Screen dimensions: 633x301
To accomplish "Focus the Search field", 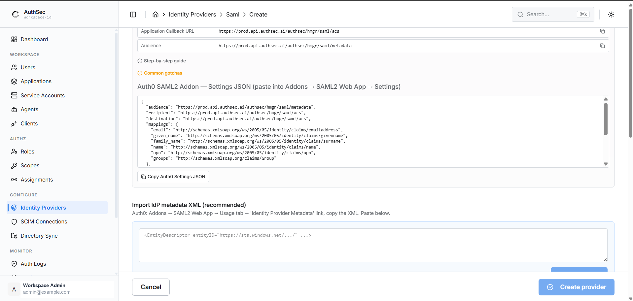I will pyautogui.click(x=553, y=15).
